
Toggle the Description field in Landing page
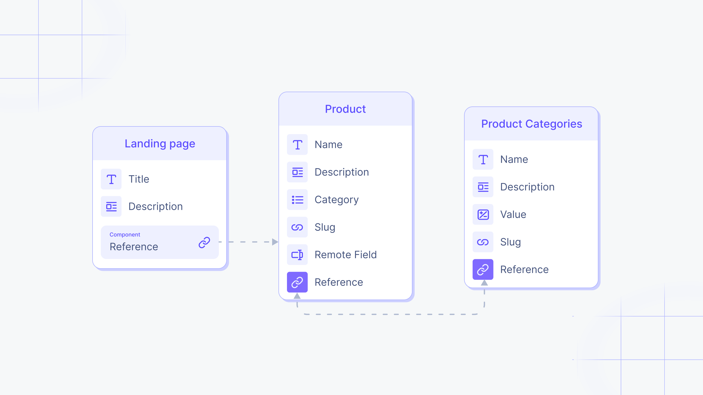[155, 207]
